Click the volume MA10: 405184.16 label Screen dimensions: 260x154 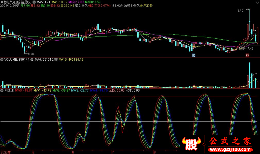[71, 60]
